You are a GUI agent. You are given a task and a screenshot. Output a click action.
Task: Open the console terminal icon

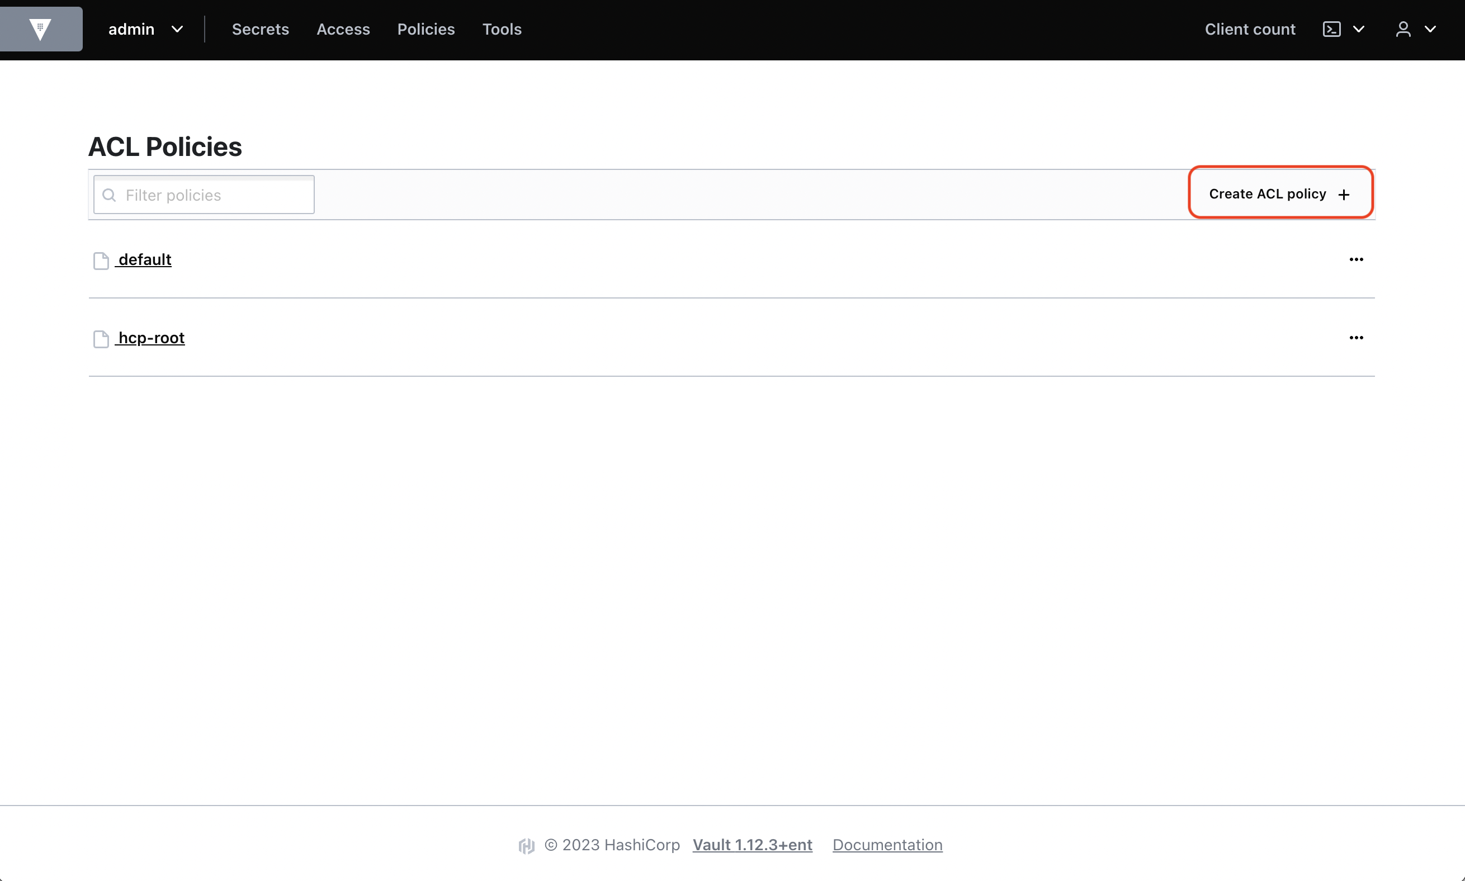(1332, 29)
